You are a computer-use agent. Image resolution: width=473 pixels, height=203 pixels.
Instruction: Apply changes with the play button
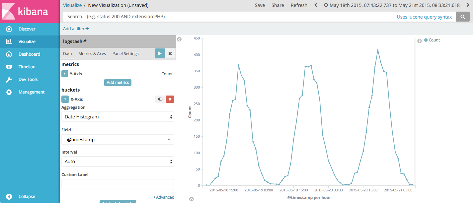coord(160,53)
